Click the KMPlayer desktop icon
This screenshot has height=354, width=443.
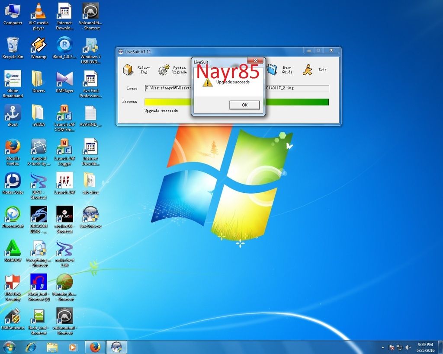click(x=64, y=80)
